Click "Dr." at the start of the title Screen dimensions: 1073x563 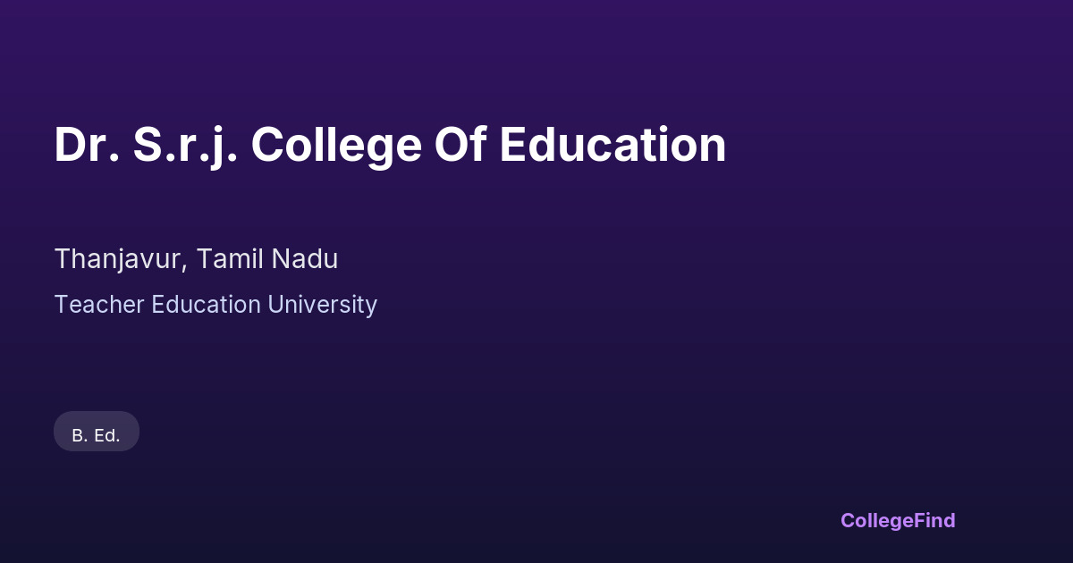[x=87, y=145]
